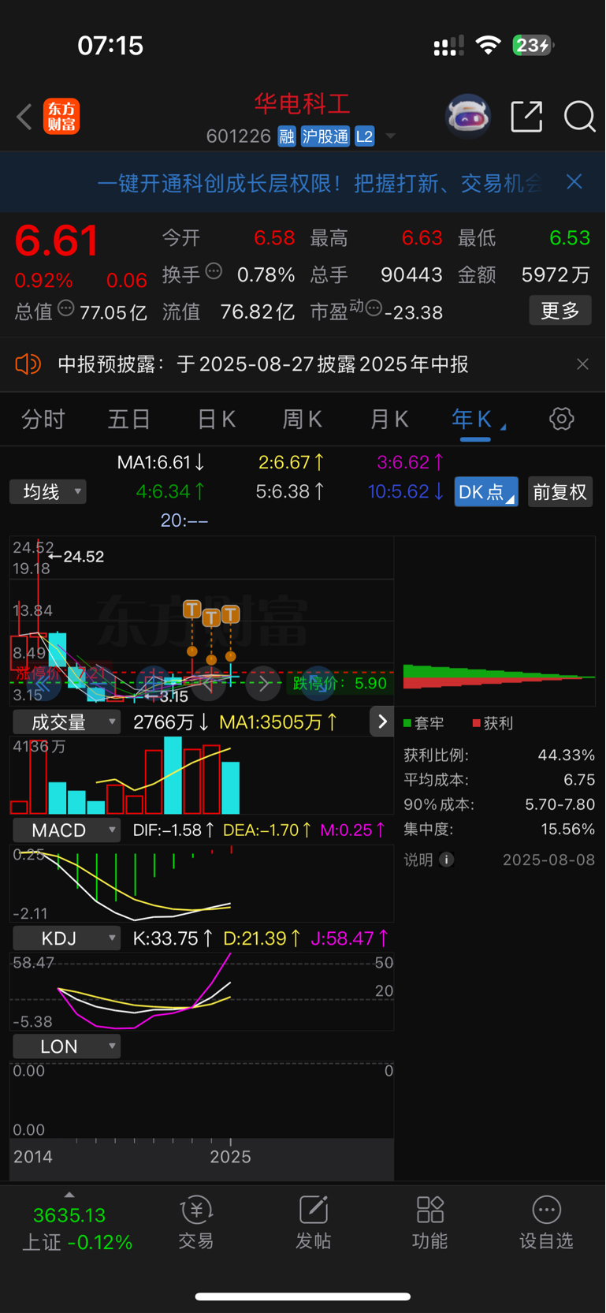Tap the right arrow chart navigation control
This screenshot has width=606, height=1313.
coord(263,683)
